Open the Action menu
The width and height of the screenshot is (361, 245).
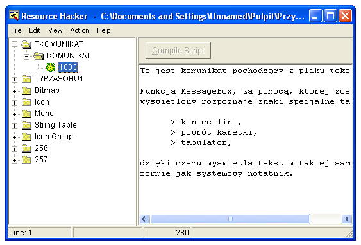pos(80,30)
